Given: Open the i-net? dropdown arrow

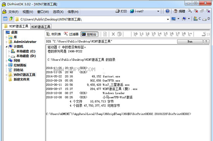Looking at the screenshot, I should (x=158, y=11).
